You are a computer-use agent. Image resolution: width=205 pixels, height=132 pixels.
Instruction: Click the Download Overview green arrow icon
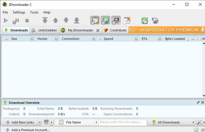tap(5, 102)
